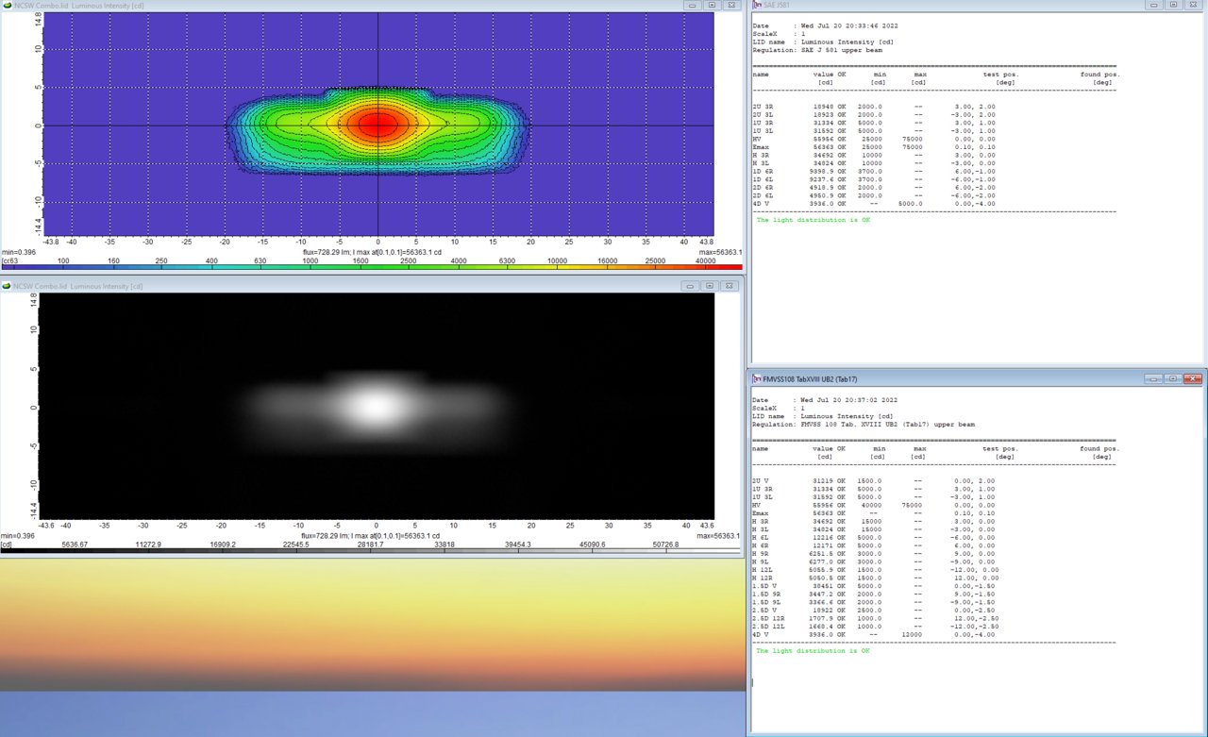Minimize the SAE J581 window
Screen dimensions: 1208x737
click(x=1153, y=5)
